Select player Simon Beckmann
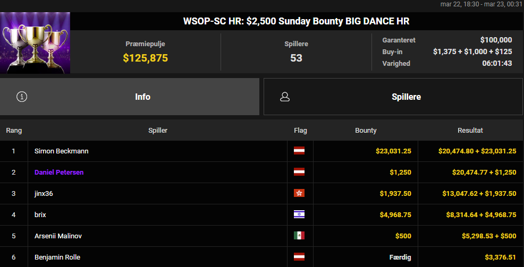Viewport: 524px width, 267px height. [62, 151]
